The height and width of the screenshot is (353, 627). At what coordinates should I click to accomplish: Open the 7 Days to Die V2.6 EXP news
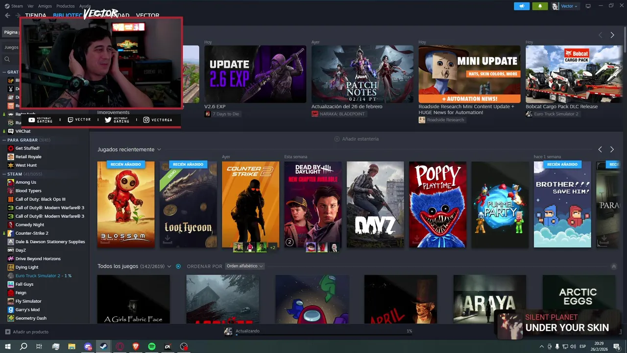[x=255, y=74]
